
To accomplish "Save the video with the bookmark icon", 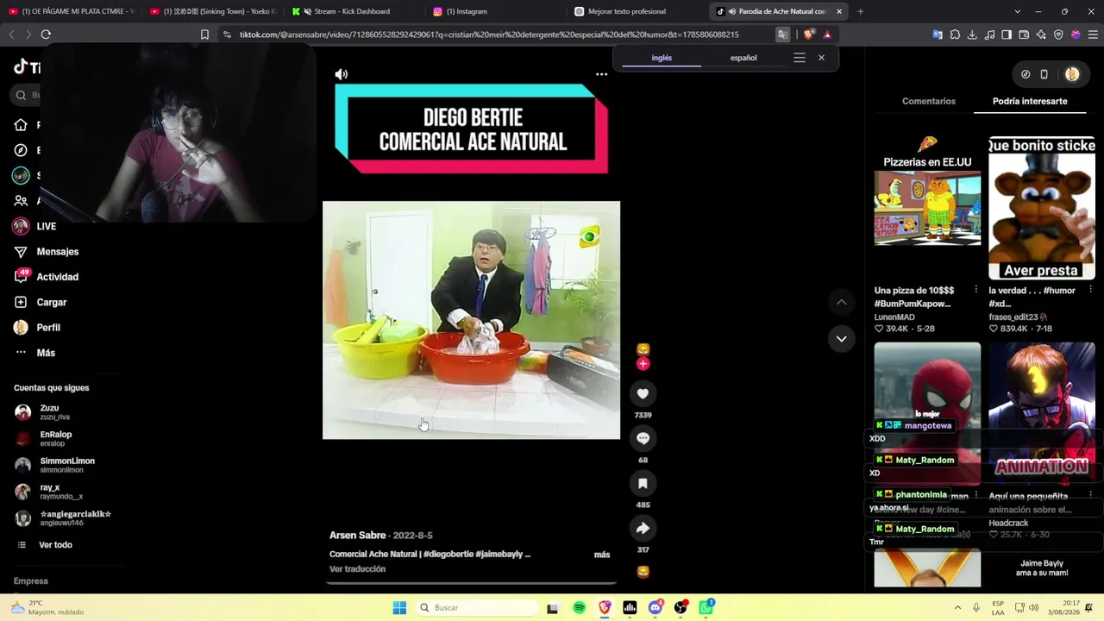I will coord(643,484).
